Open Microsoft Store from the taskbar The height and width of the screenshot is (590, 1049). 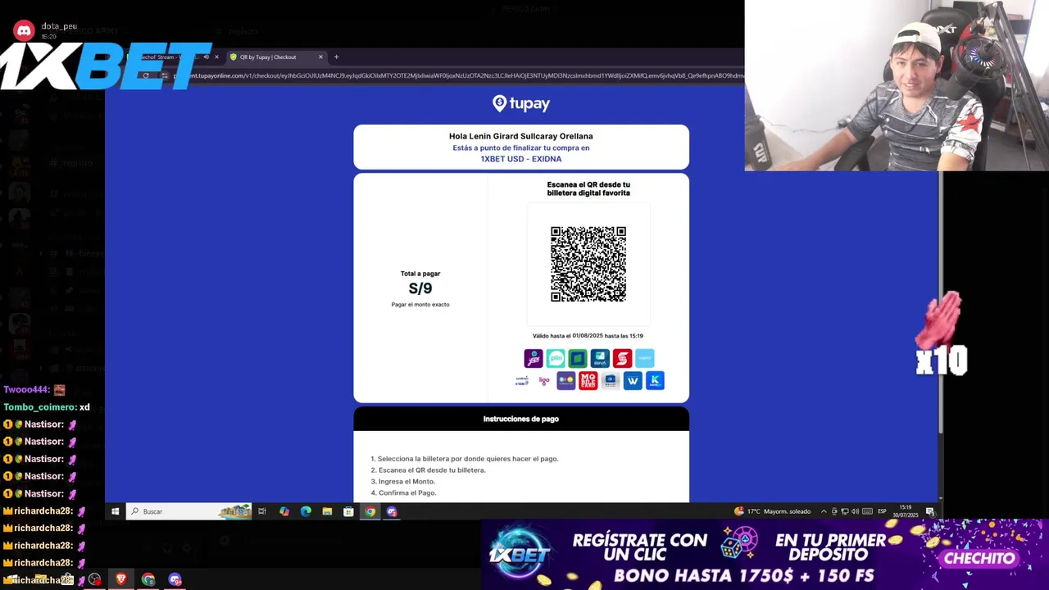[x=348, y=511]
